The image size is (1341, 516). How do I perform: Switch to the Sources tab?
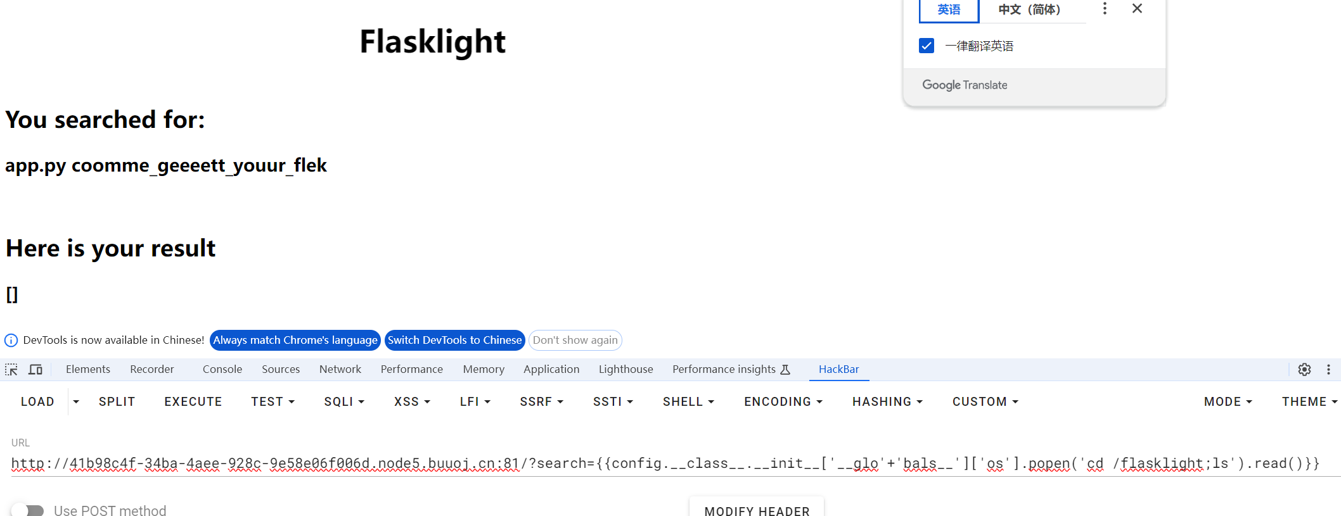[281, 369]
